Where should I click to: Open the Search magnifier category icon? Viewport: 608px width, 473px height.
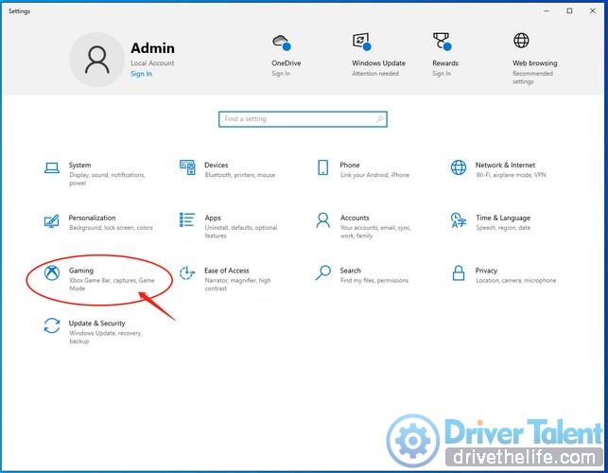click(322, 272)
